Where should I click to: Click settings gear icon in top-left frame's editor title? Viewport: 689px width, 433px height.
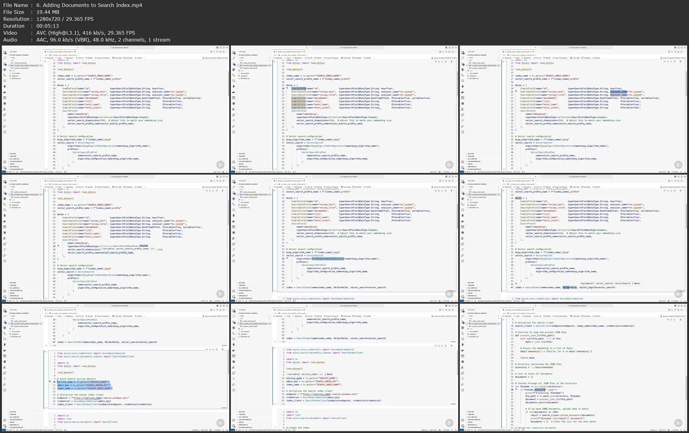[x=211, y=52]
